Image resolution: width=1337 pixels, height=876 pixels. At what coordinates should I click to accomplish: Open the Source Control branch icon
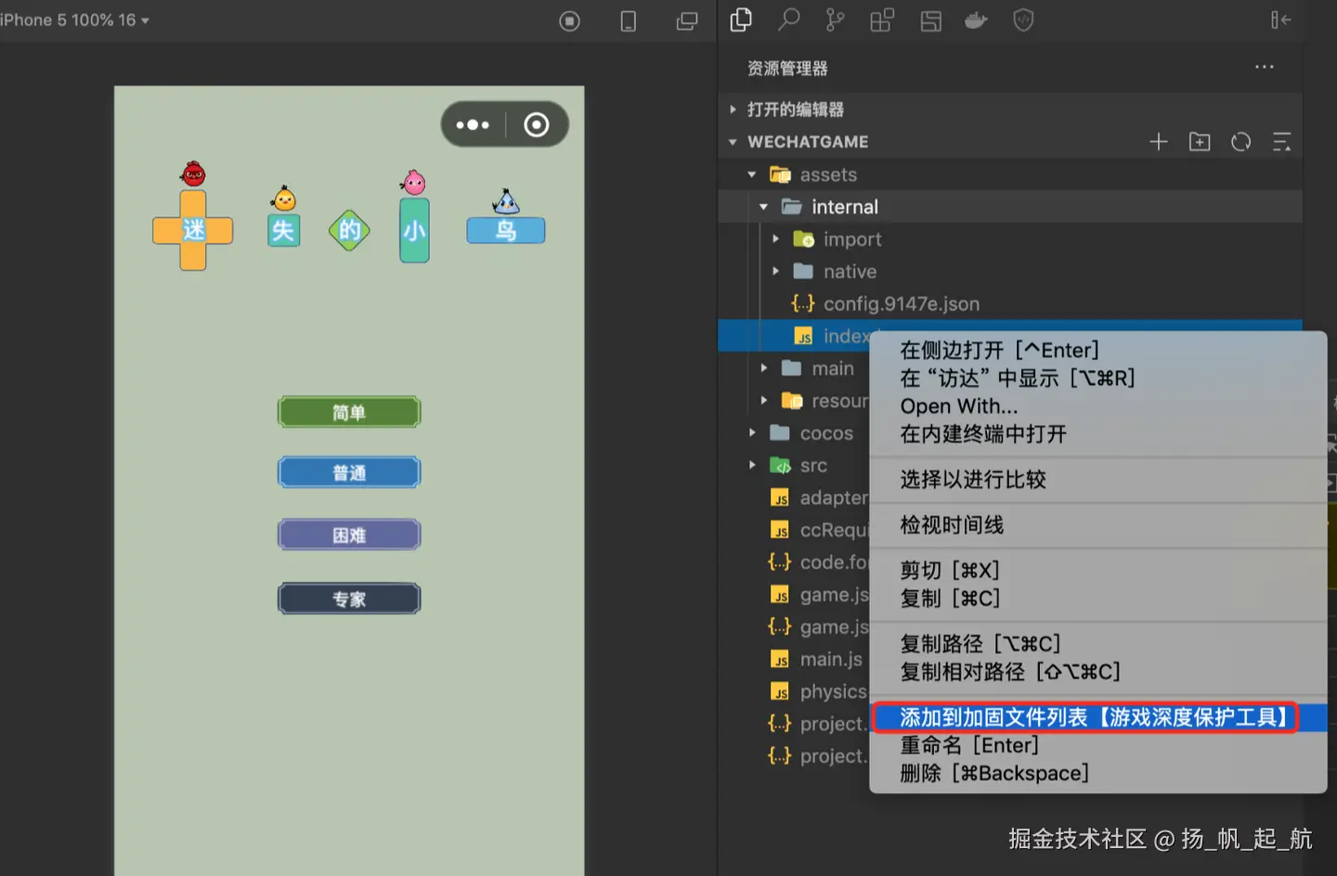pos(836,19)
